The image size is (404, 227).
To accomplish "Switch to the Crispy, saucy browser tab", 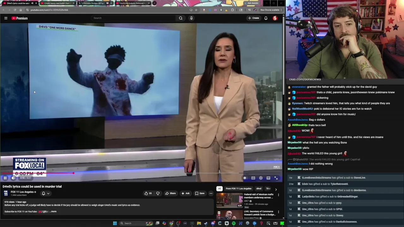I will pos(58,3).
